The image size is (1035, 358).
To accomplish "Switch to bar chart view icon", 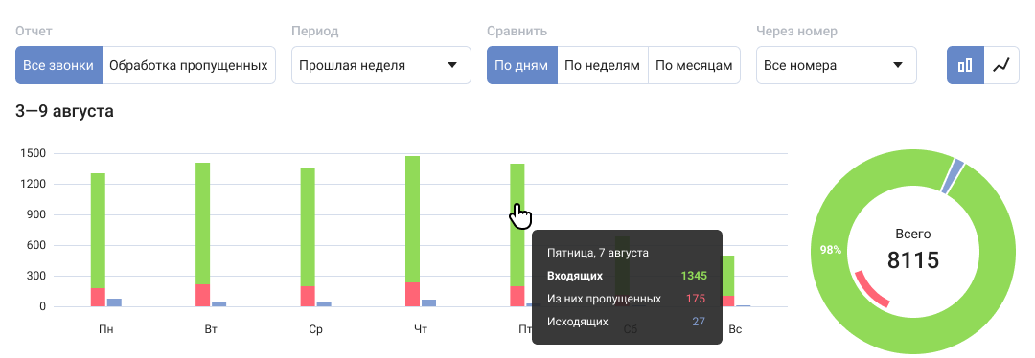I will coord(965,65).
